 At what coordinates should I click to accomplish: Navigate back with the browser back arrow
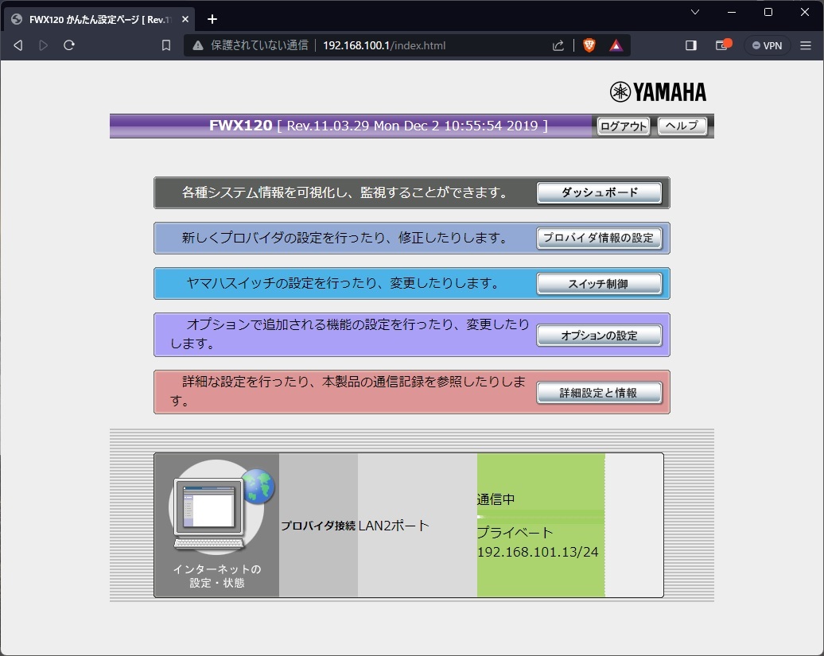[x=17, y=45]
